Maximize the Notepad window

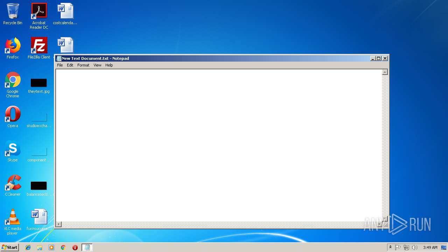click(x=378, y=58)
